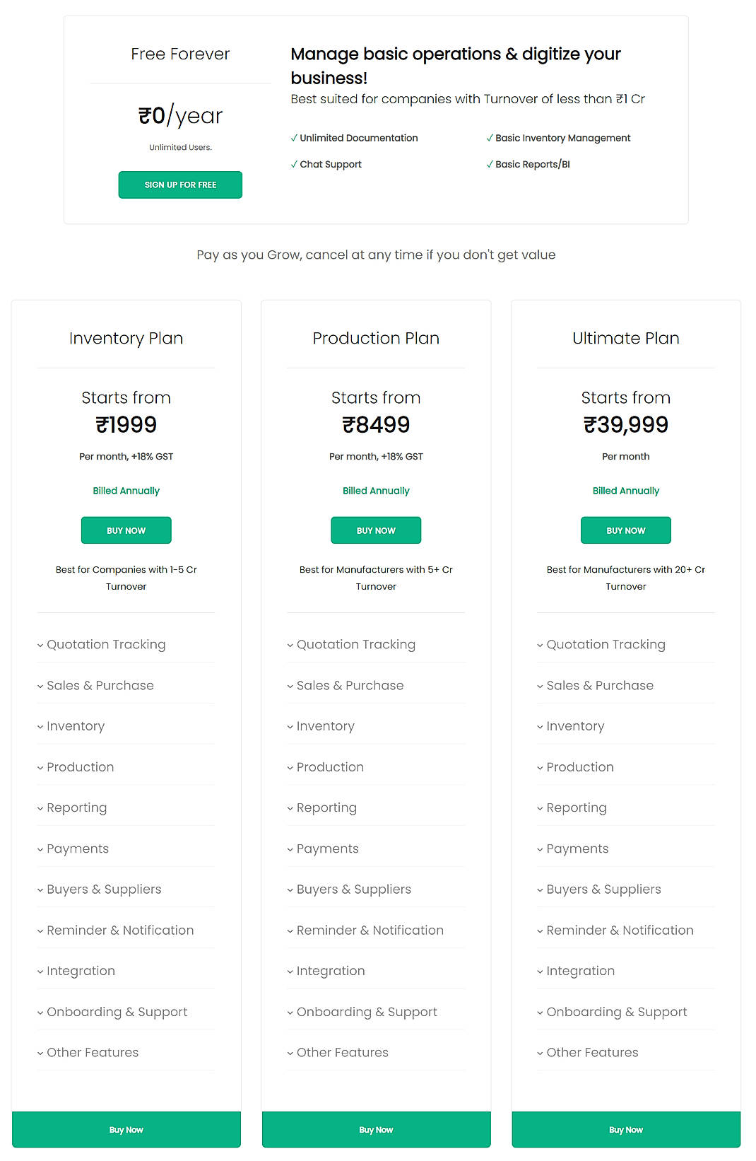This screenshot has width=756, height=1161.
Task: Expand Quotation Tracking in the Inventory Plan
Action: click(106, 644)
